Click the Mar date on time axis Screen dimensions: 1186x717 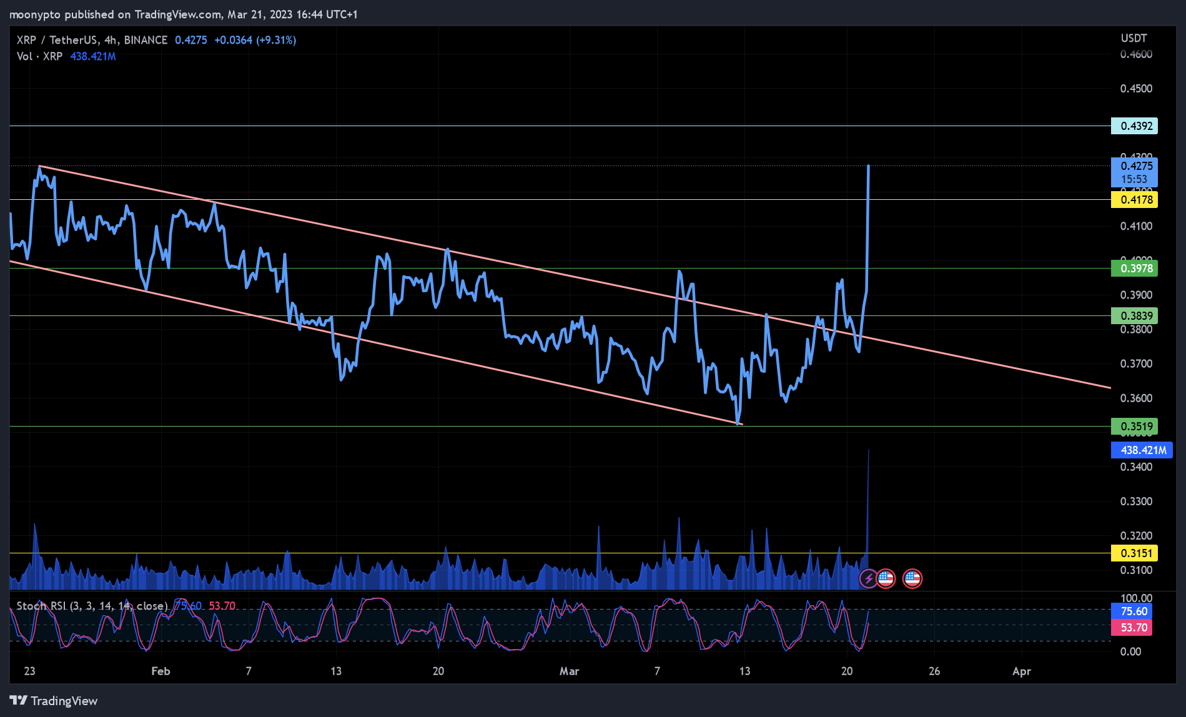point(569,671)
